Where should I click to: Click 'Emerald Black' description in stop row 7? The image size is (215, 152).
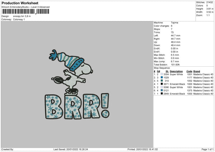point(177,94)
